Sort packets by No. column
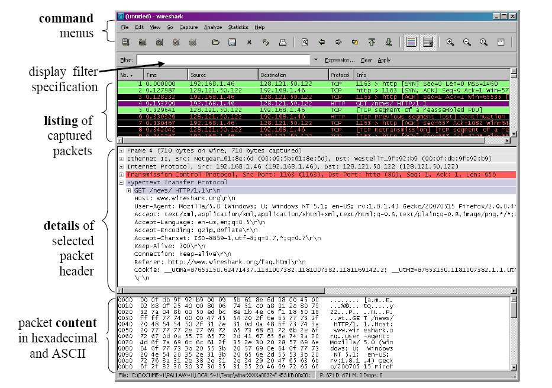This screenshot has height=388, width=552. point(131,75)
